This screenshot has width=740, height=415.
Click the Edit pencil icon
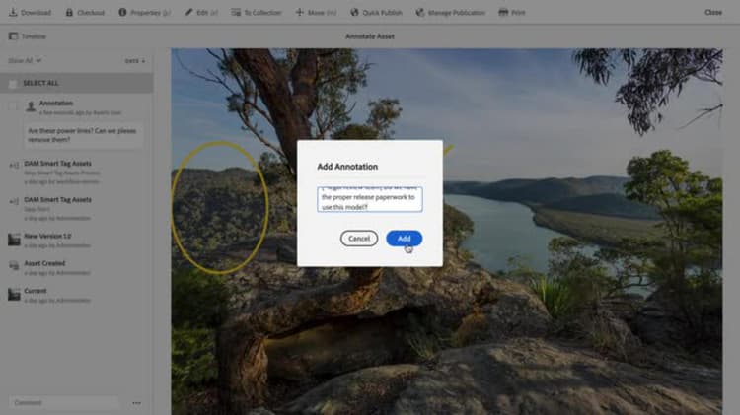(188, 12)
